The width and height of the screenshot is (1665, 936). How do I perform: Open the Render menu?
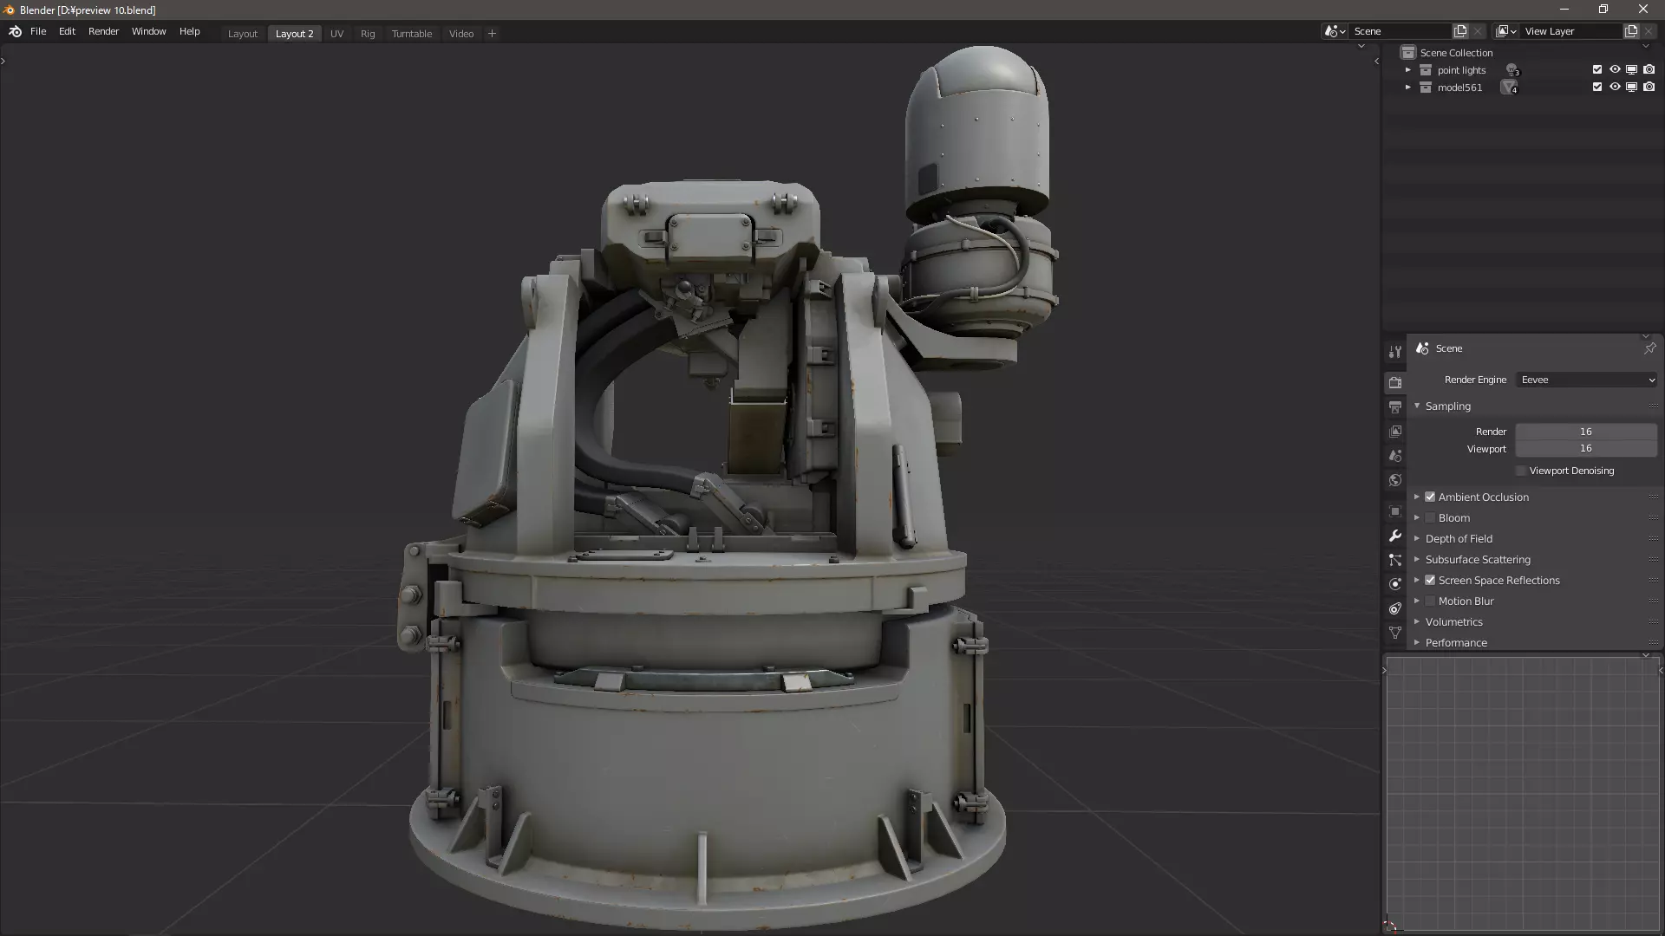coord(103,31)
